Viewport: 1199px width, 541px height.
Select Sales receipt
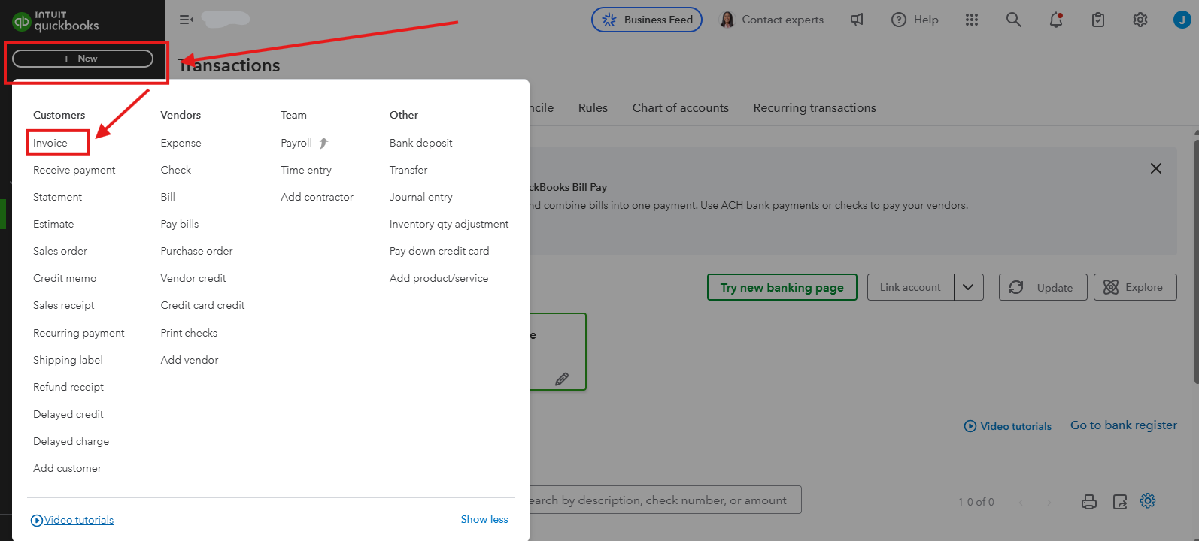pyautogui.click(x=64, y=305)
